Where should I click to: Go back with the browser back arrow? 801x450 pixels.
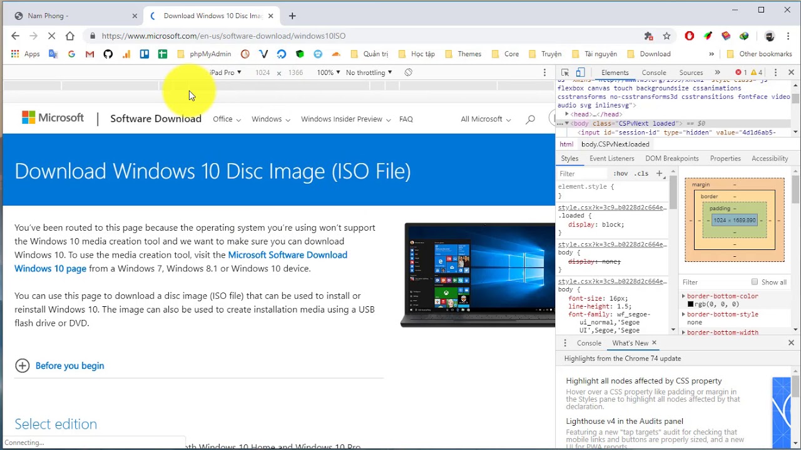(15, 36)
